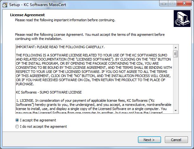This screenshot has height=149, width=194.
Task: Click the installer computer logo image
Action: [182, 18]
